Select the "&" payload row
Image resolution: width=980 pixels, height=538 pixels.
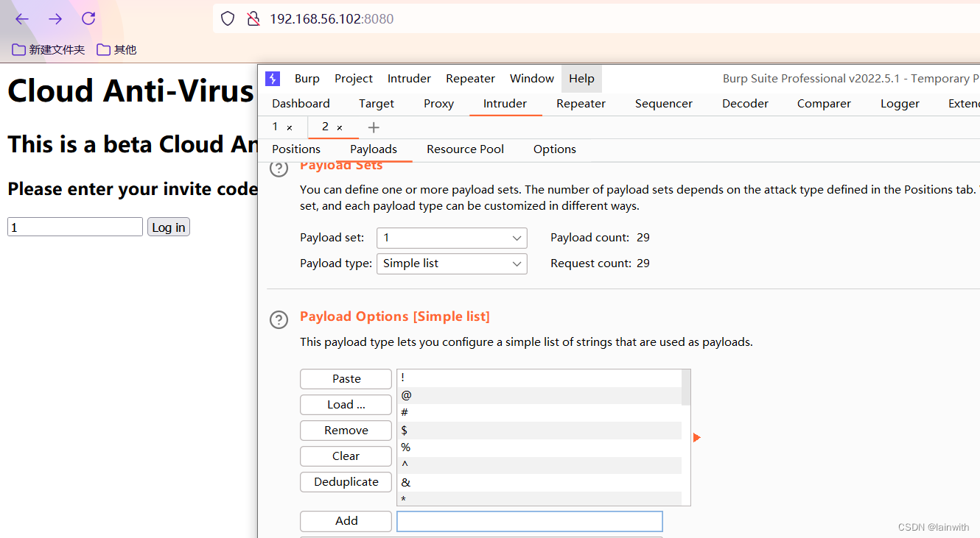[x=539, y=483]
